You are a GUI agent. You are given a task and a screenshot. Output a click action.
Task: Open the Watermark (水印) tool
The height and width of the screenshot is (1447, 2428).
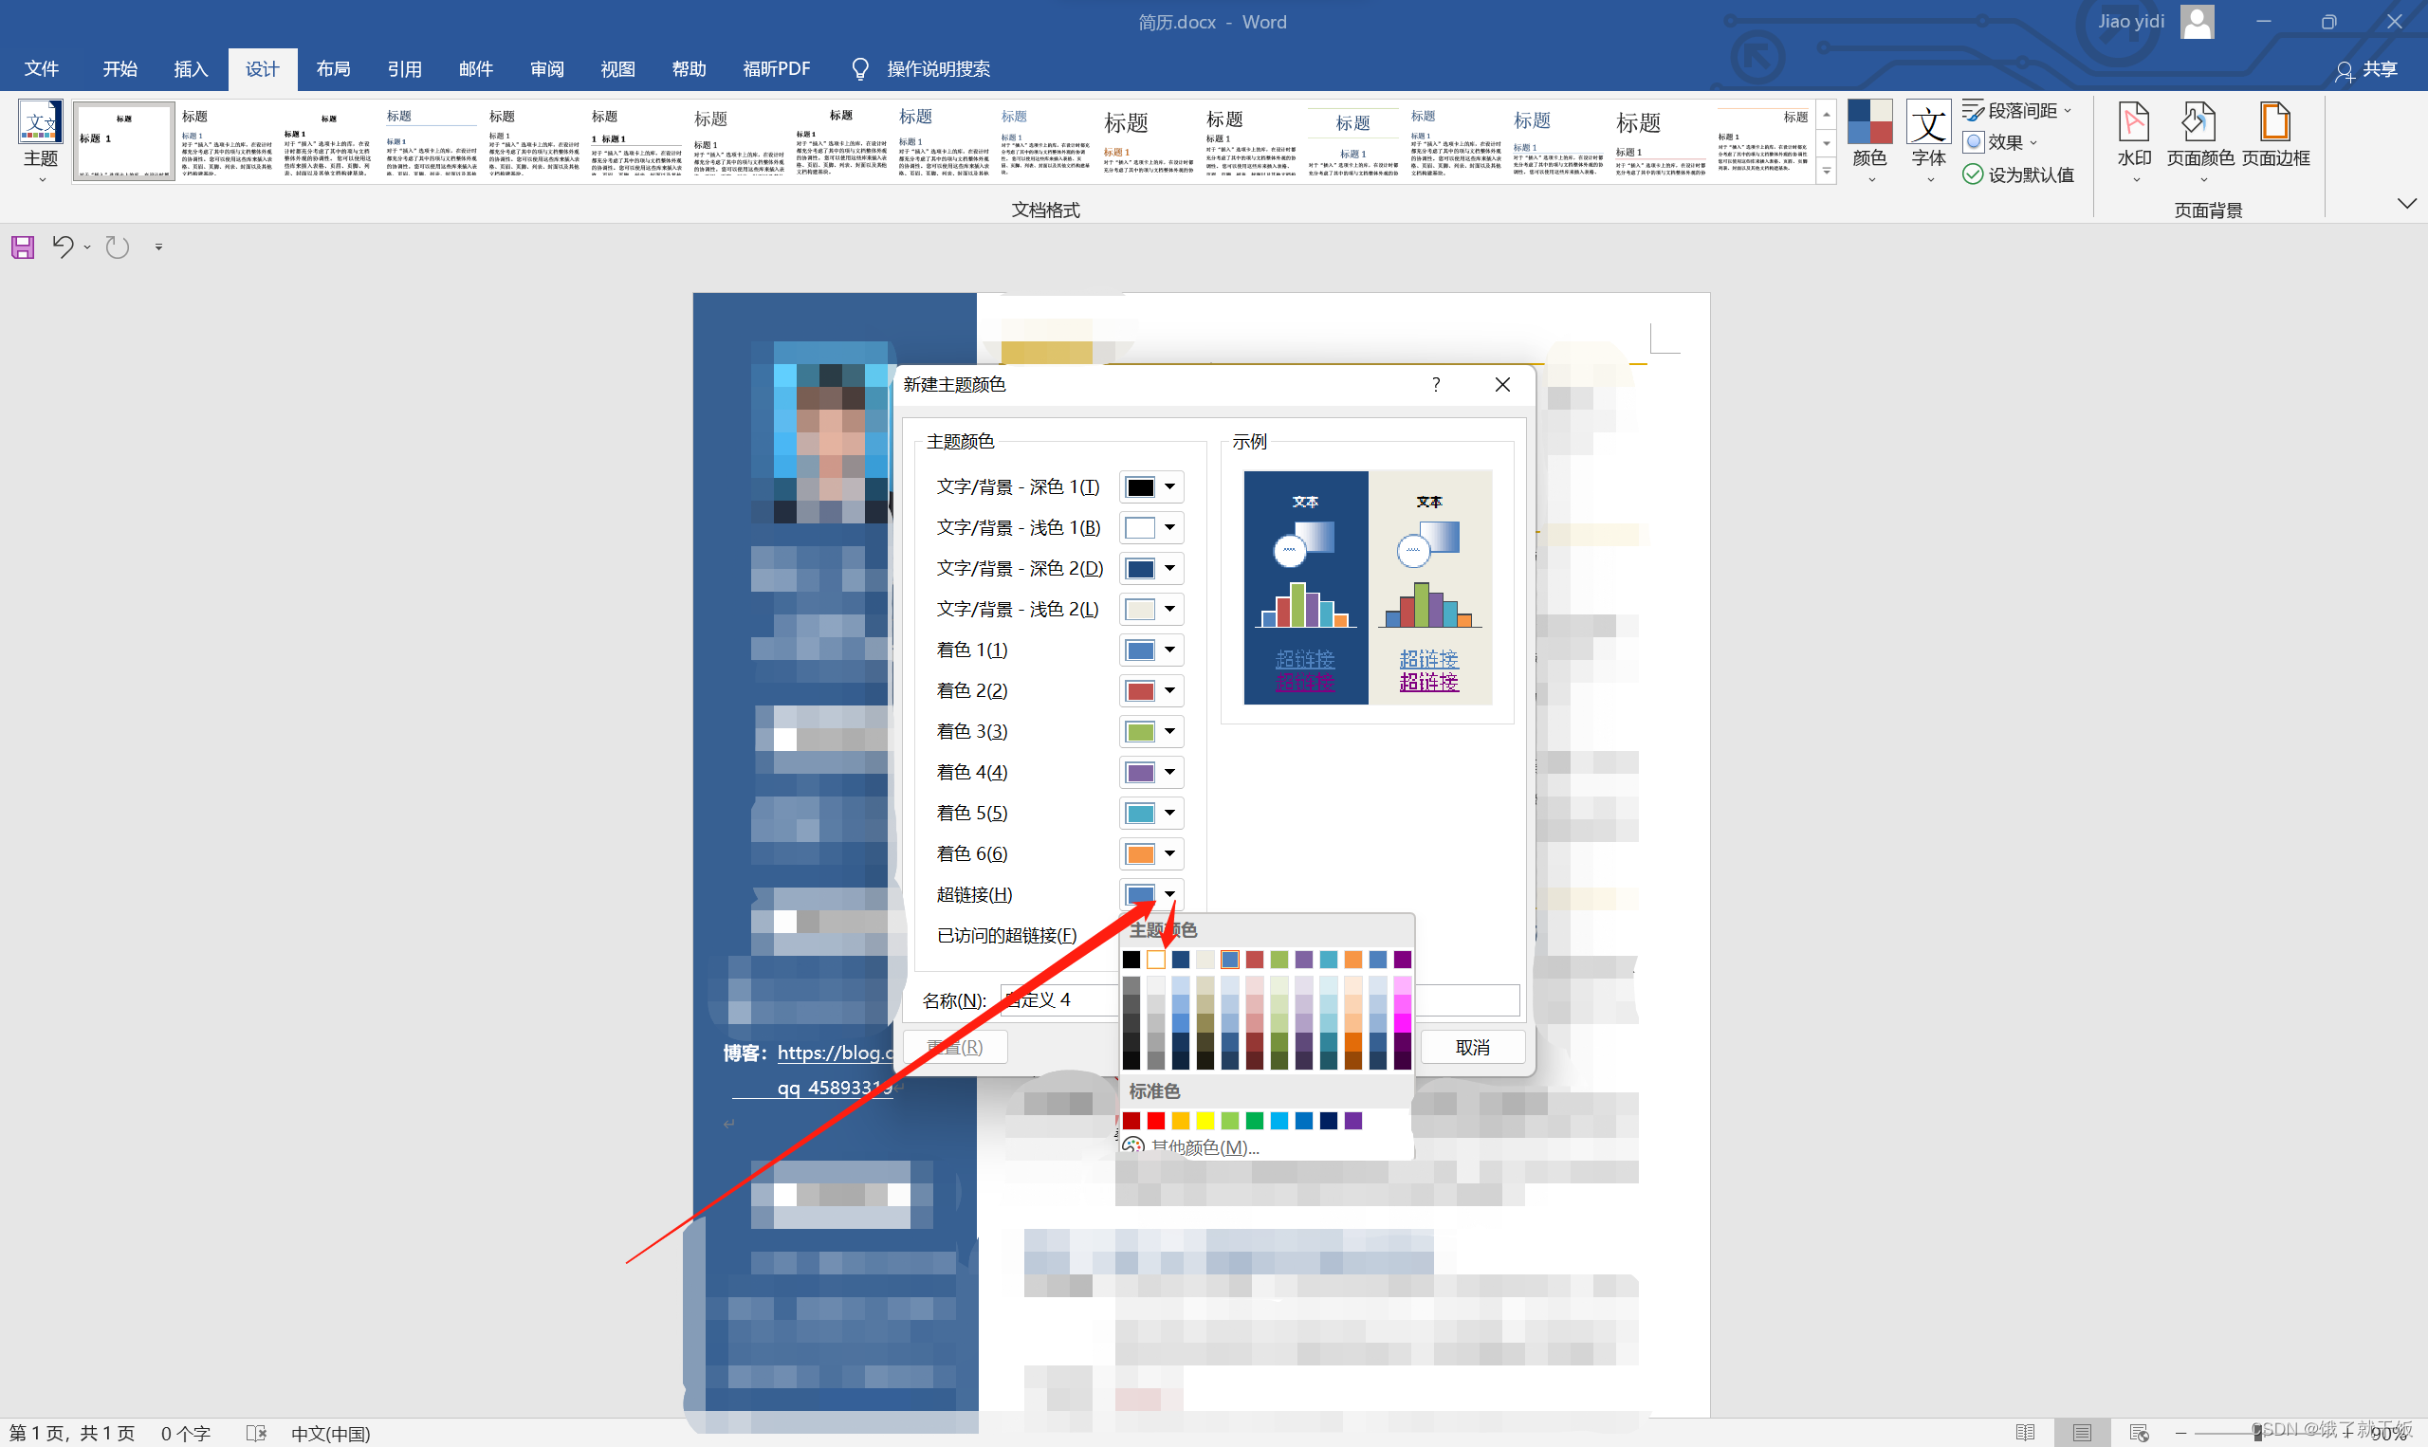coord(2134,137)
